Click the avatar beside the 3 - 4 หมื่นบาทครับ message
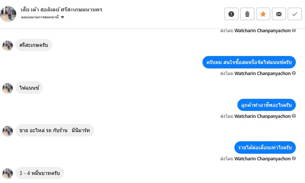Image resolution: width=305 pixels, height=183 pixels. 7,173
